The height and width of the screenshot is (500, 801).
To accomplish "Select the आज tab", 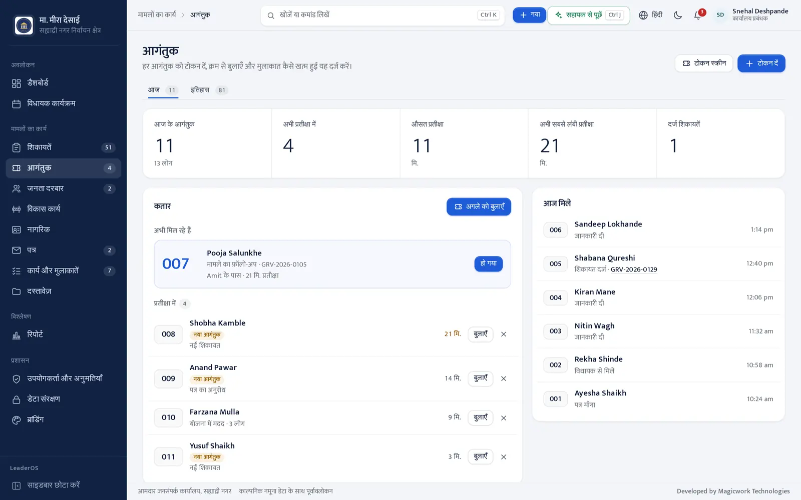I will click(x=163, y=90).
